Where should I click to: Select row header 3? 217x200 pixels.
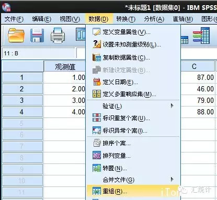click(22, 100)
